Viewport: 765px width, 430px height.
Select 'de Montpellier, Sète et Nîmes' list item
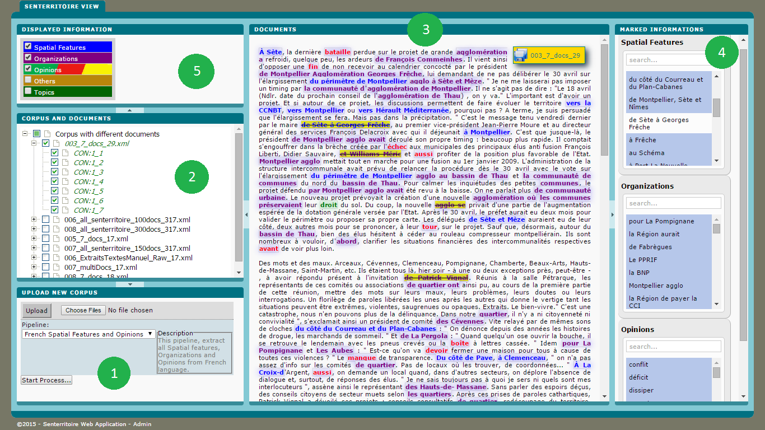click(665, 103)
